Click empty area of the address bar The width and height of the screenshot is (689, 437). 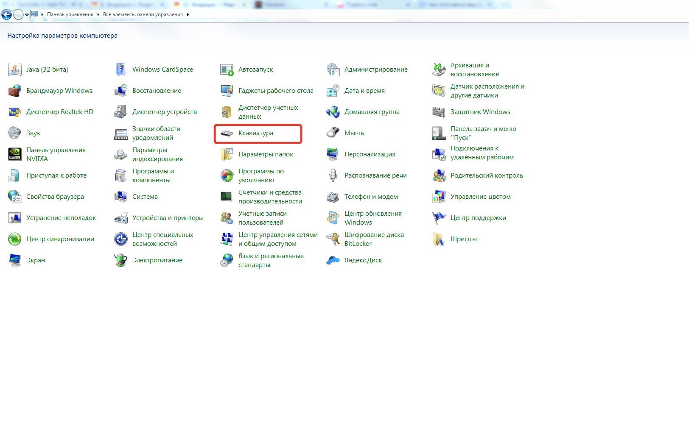[424, 14]
